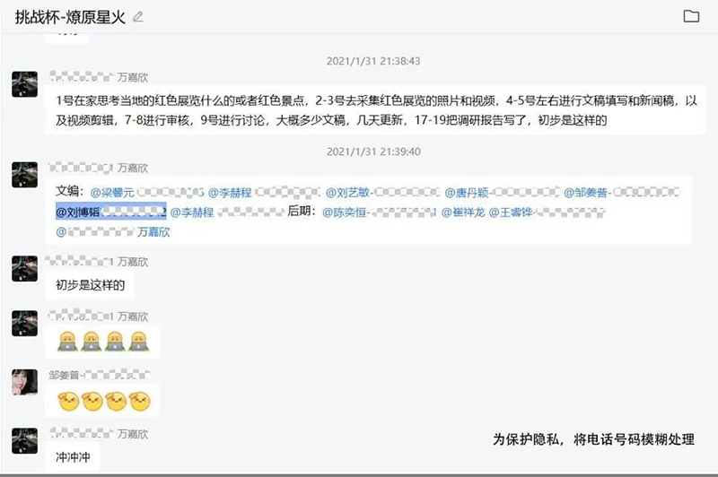Screen dimensions: 718x477
Task: Click the 冲冲冲 message bubble
Action: (x=73, y=456)
